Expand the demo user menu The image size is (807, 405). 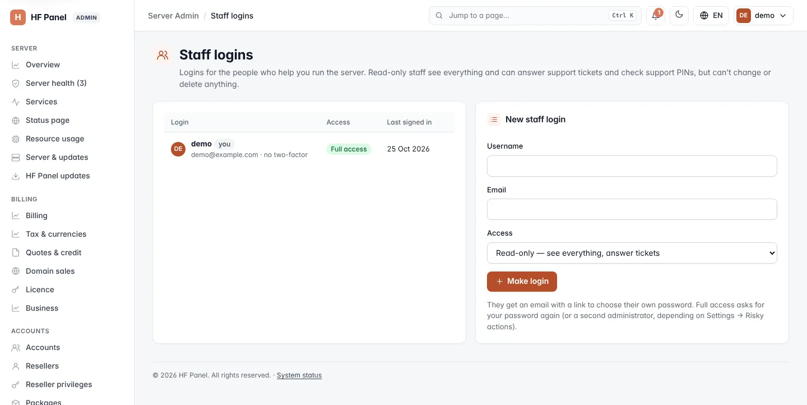[x=763, y=16]
